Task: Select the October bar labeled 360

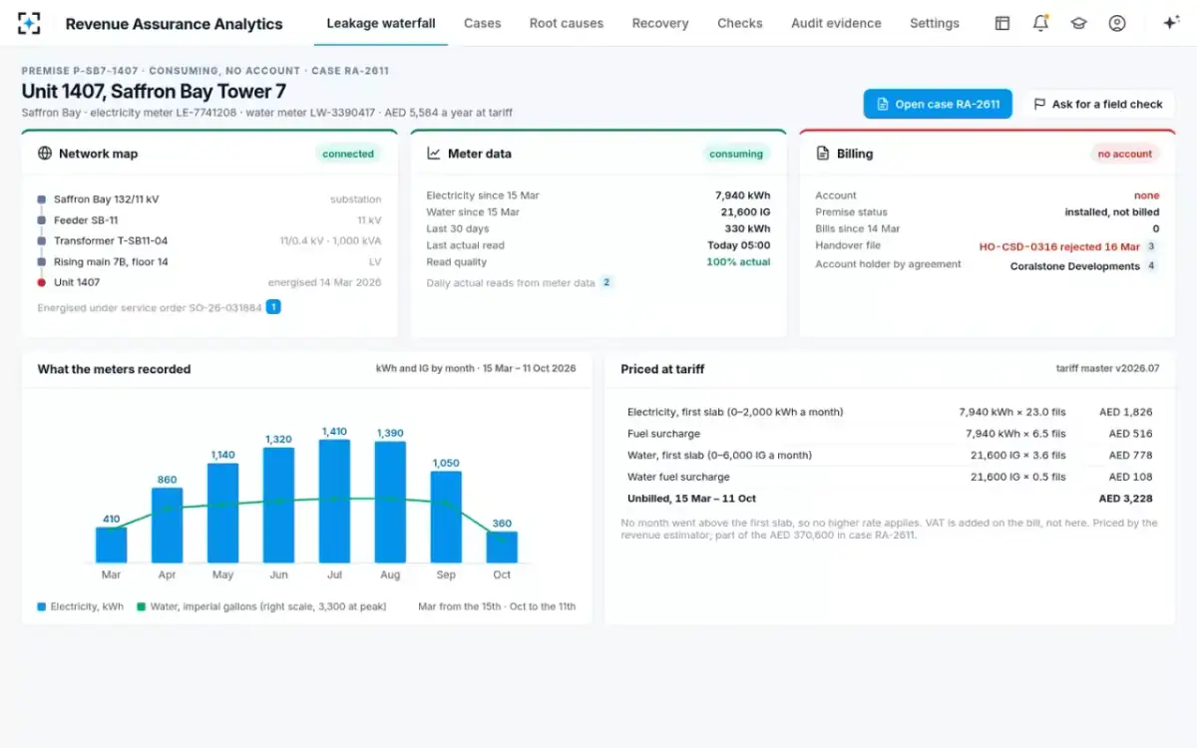Action: [502, 547]
